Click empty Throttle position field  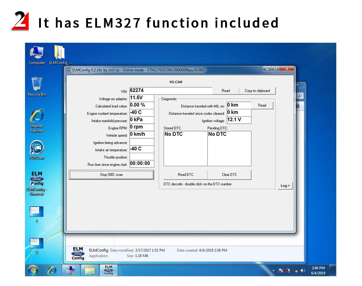(142, 156)
